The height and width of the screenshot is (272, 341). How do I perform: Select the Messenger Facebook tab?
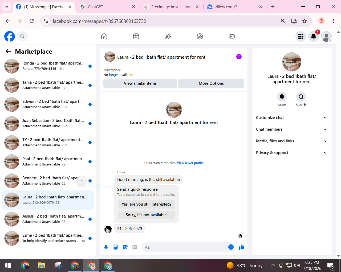[x=44, y=7]
